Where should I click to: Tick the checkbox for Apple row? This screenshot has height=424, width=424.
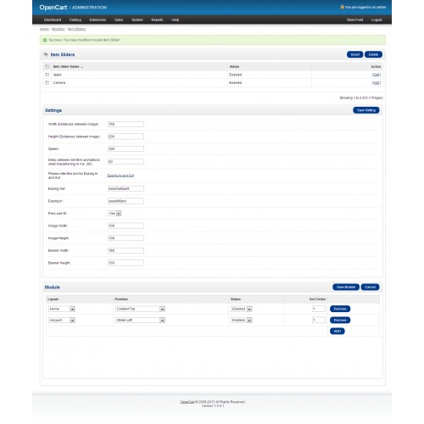pyautogui.click(x=47, y=75)
